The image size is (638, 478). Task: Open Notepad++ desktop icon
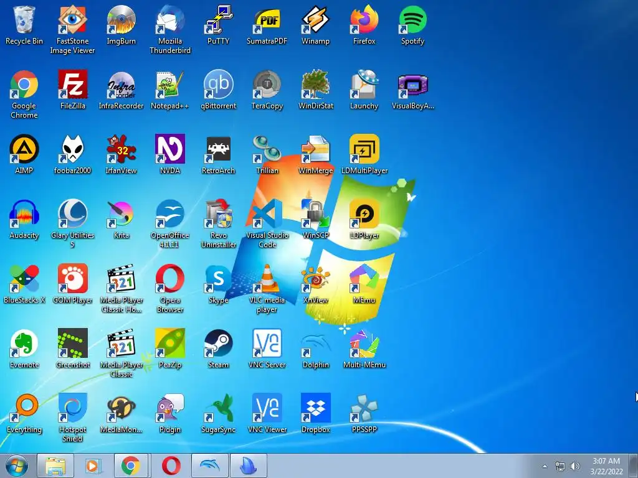(x=169, y=85)
